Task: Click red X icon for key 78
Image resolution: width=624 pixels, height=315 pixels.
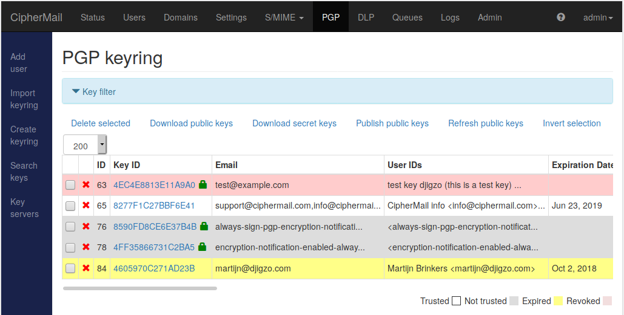Action: (x=86, y=247)
